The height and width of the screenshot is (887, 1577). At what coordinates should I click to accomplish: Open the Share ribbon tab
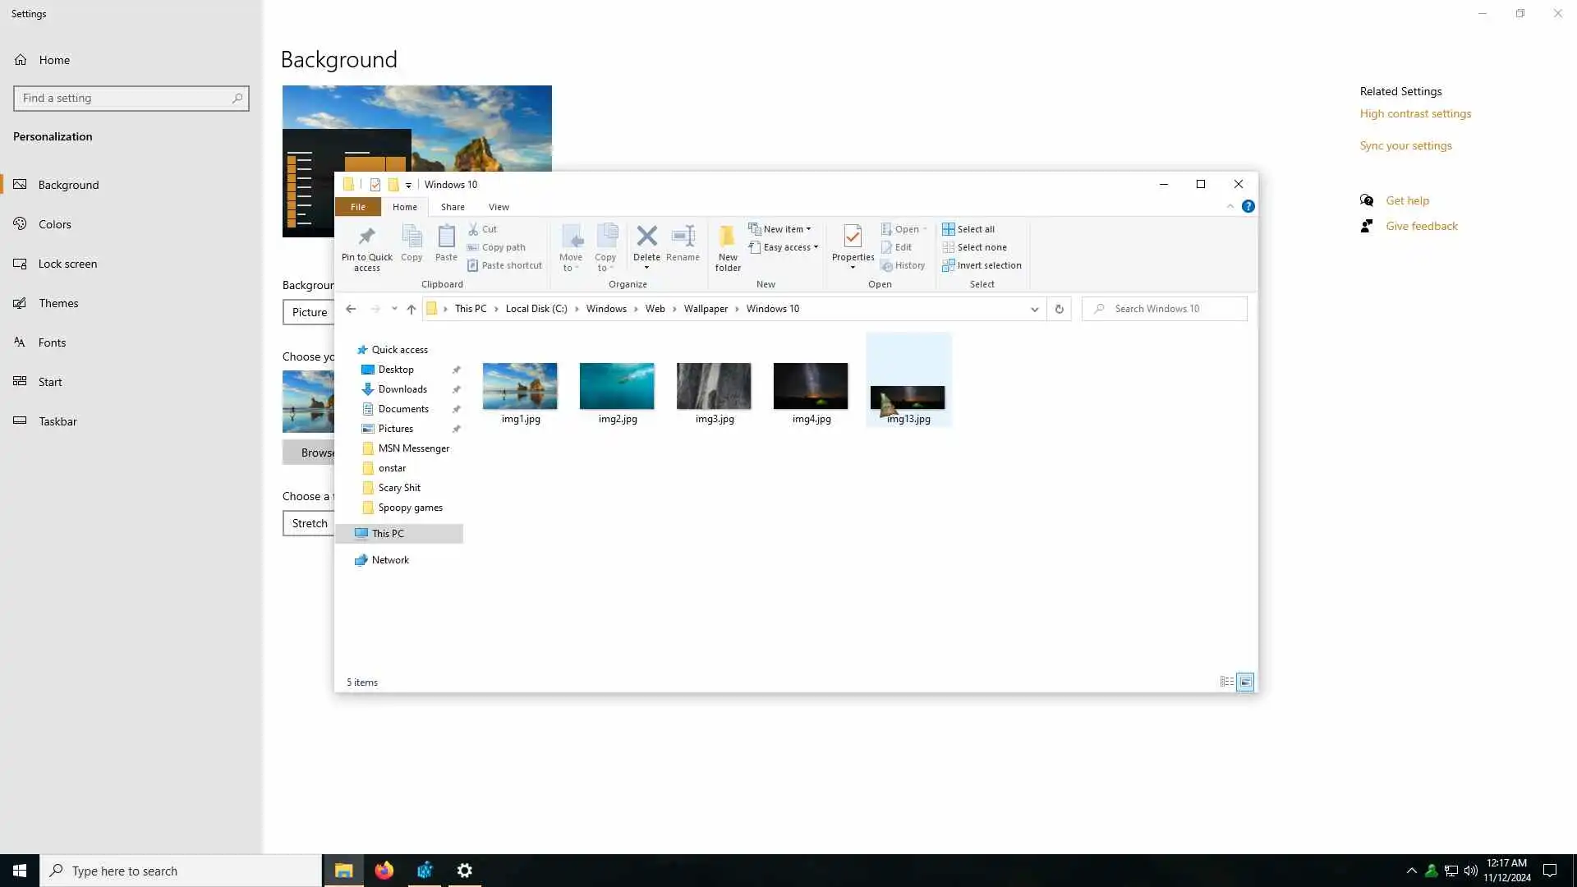click(x=453, y=207)
